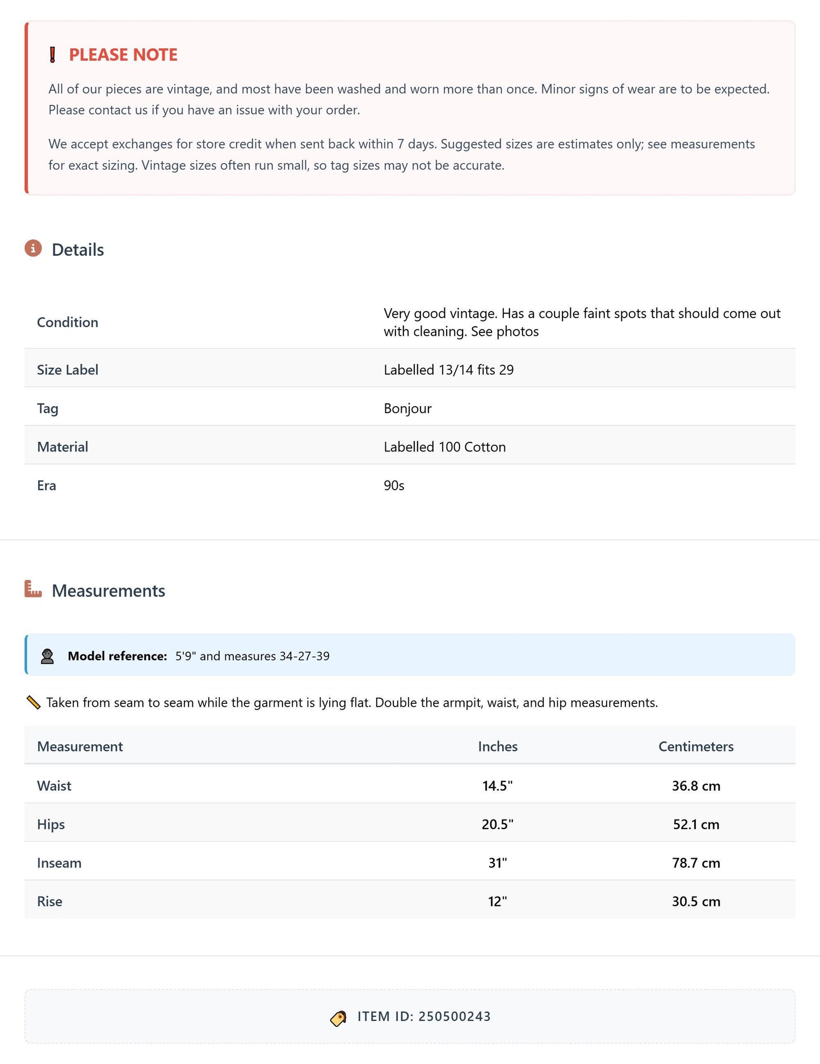Click the Size Label row value
This screenshot has height=1064, width=820.
pyautogui.click(x=448, y=370)
